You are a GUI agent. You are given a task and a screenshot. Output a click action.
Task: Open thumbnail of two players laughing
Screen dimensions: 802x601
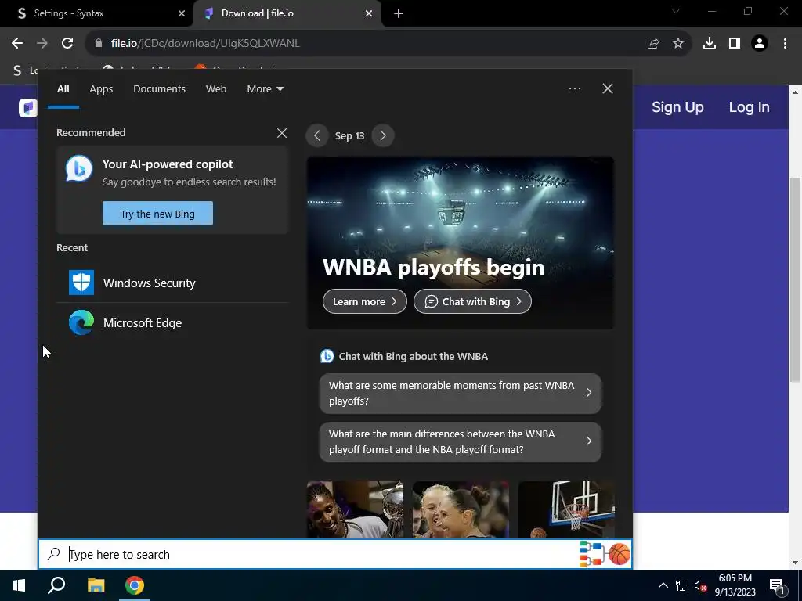click(x=461, y=509)
